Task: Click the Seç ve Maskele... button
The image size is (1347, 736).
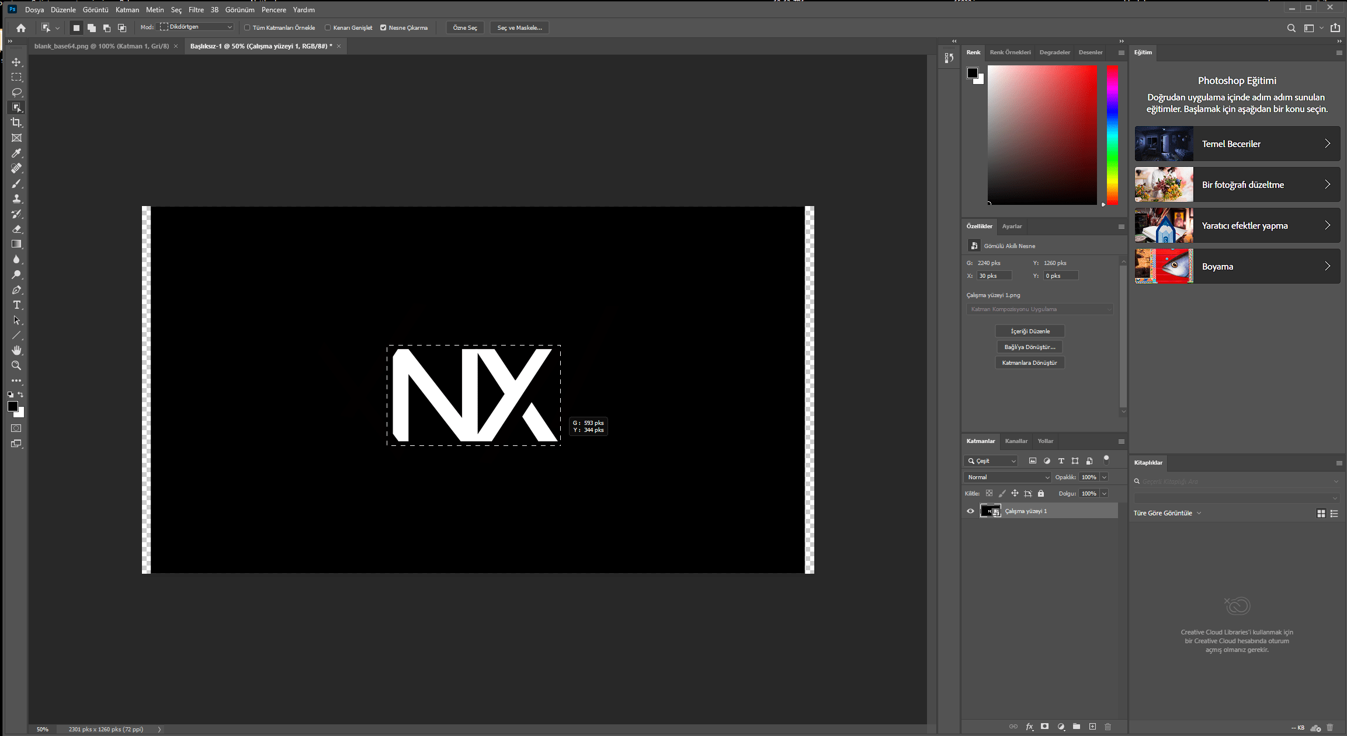Action: click(x=519, y=27)
